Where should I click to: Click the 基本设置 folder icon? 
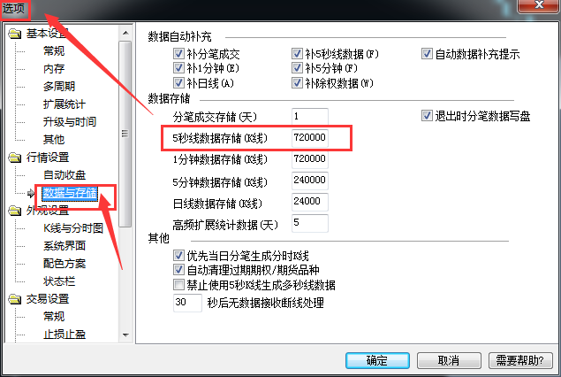pyautogui.click(x=15, y=34)
